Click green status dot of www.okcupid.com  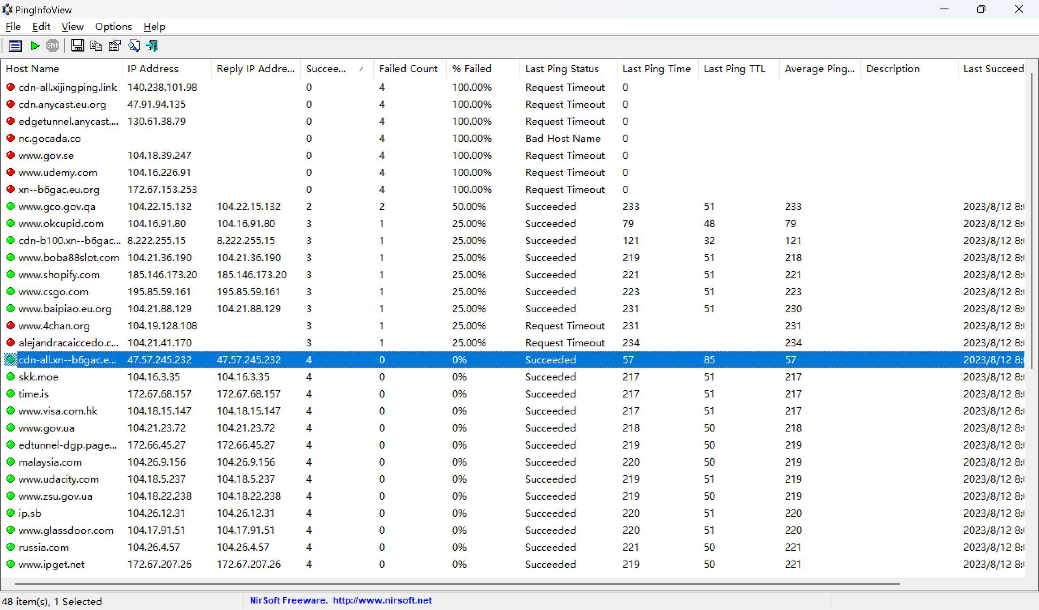11,223
